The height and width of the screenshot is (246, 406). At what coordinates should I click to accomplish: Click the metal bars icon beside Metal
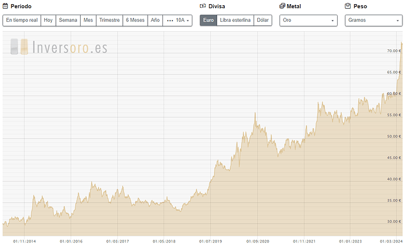[x=282, y=6]
